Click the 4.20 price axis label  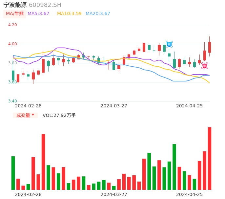pos(12,25)
